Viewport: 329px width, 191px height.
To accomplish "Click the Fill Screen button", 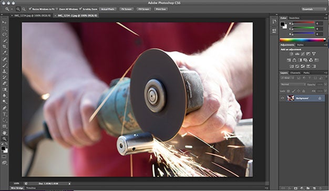I will coord(143,9).
